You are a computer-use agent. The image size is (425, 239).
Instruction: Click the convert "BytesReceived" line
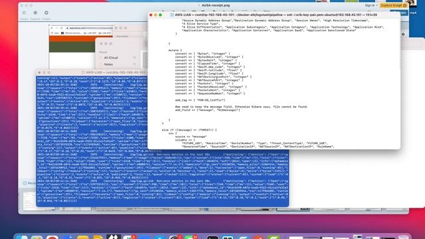coord(209,57)
